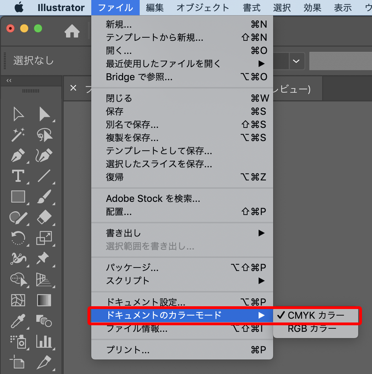Select CMYK カラー color mode
The height and width of the screenshot is (374, 372).
tap(315, 315)
